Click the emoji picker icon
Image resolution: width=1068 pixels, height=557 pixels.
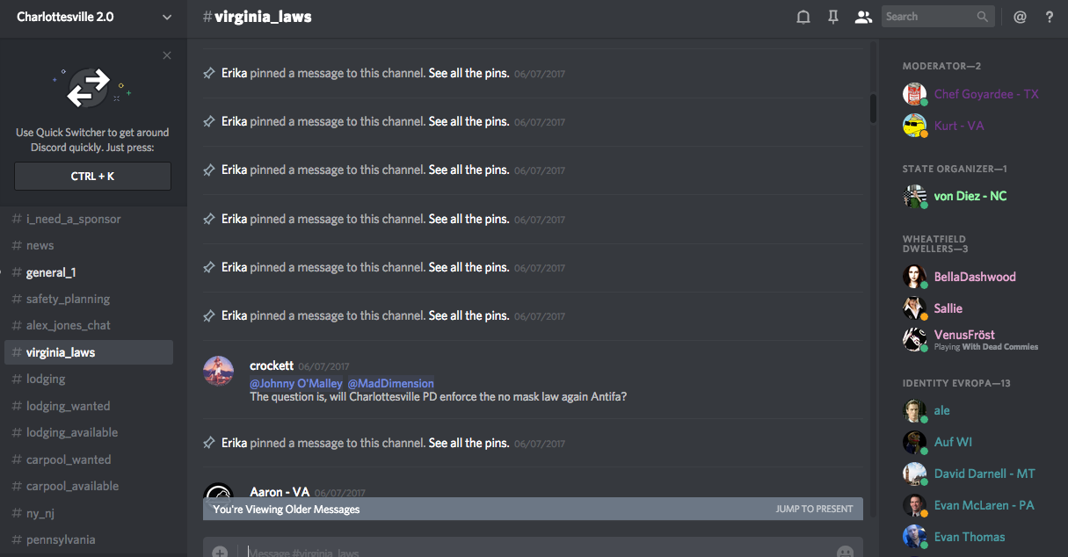click(x=845, y=552)
